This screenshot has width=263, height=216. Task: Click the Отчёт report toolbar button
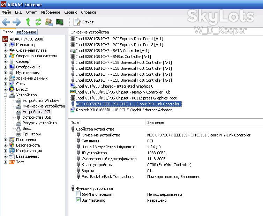pos(83,22)
